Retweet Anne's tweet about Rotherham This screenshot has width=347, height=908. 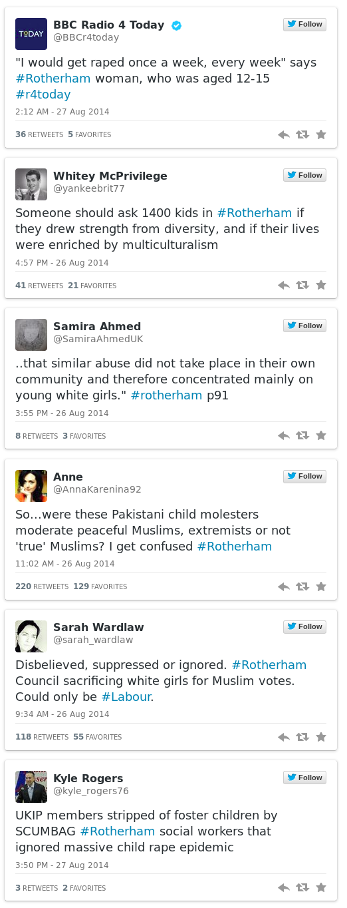(x=302, y=586)
